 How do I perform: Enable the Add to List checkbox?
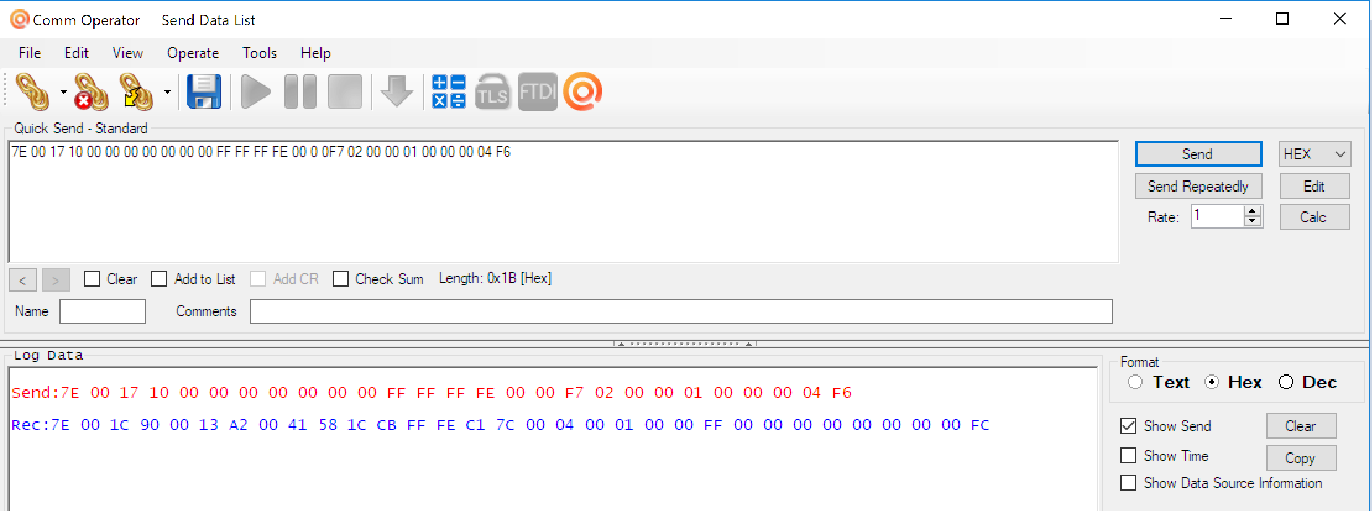[x=159, y=279]
